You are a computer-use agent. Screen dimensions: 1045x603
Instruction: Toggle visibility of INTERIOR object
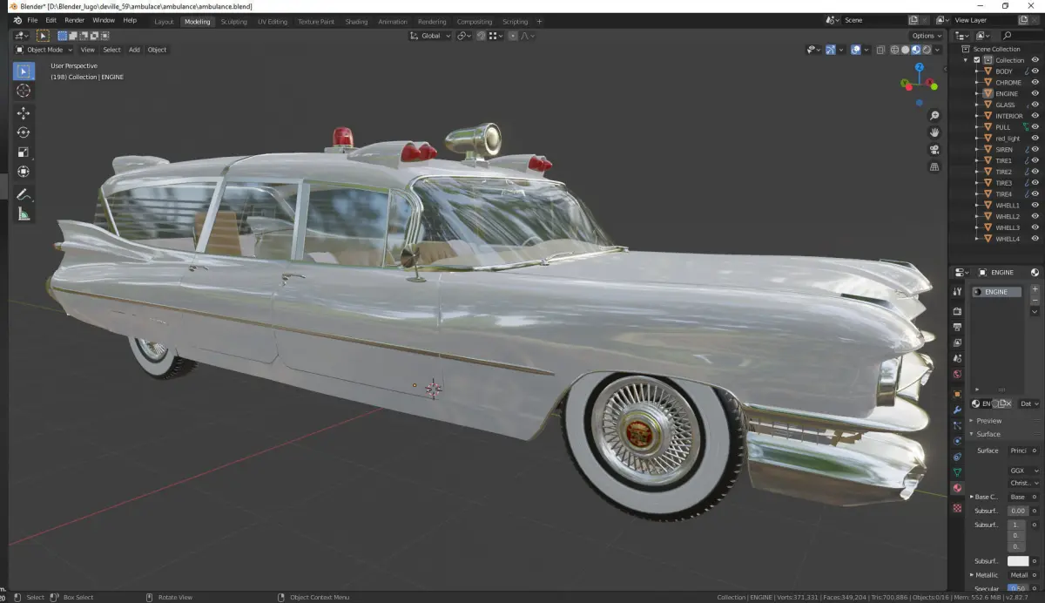point(1035,116)
